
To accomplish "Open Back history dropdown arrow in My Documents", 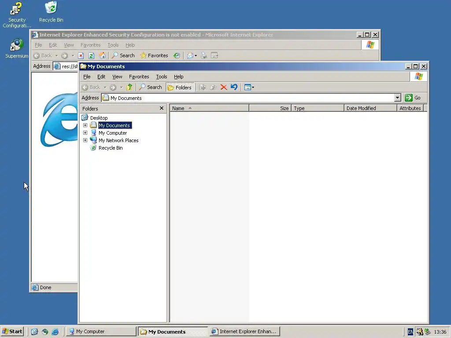I will [x=105, y=87].
